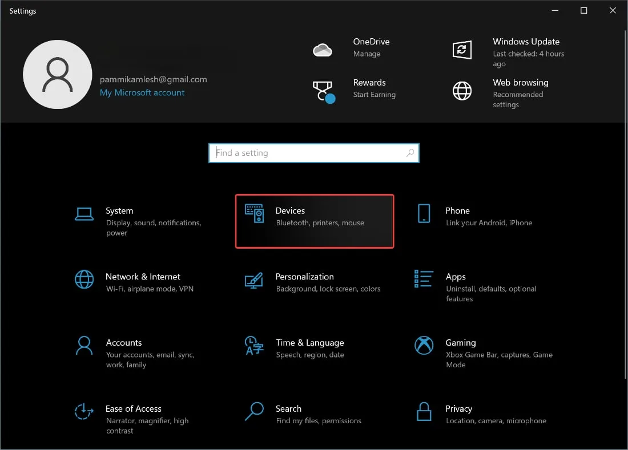
Task: Click 'Uninstall, defaults, optional features' text
Action: [491, 294]
